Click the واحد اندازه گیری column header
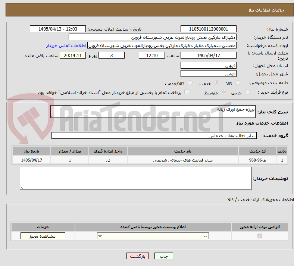Image resolution: width=294 pixels, height=266 pixels. tap(108, 151)
